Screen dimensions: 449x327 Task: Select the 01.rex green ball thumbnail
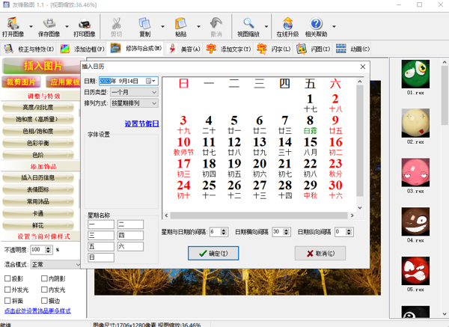pyautogui.click(x=415, y=75)
